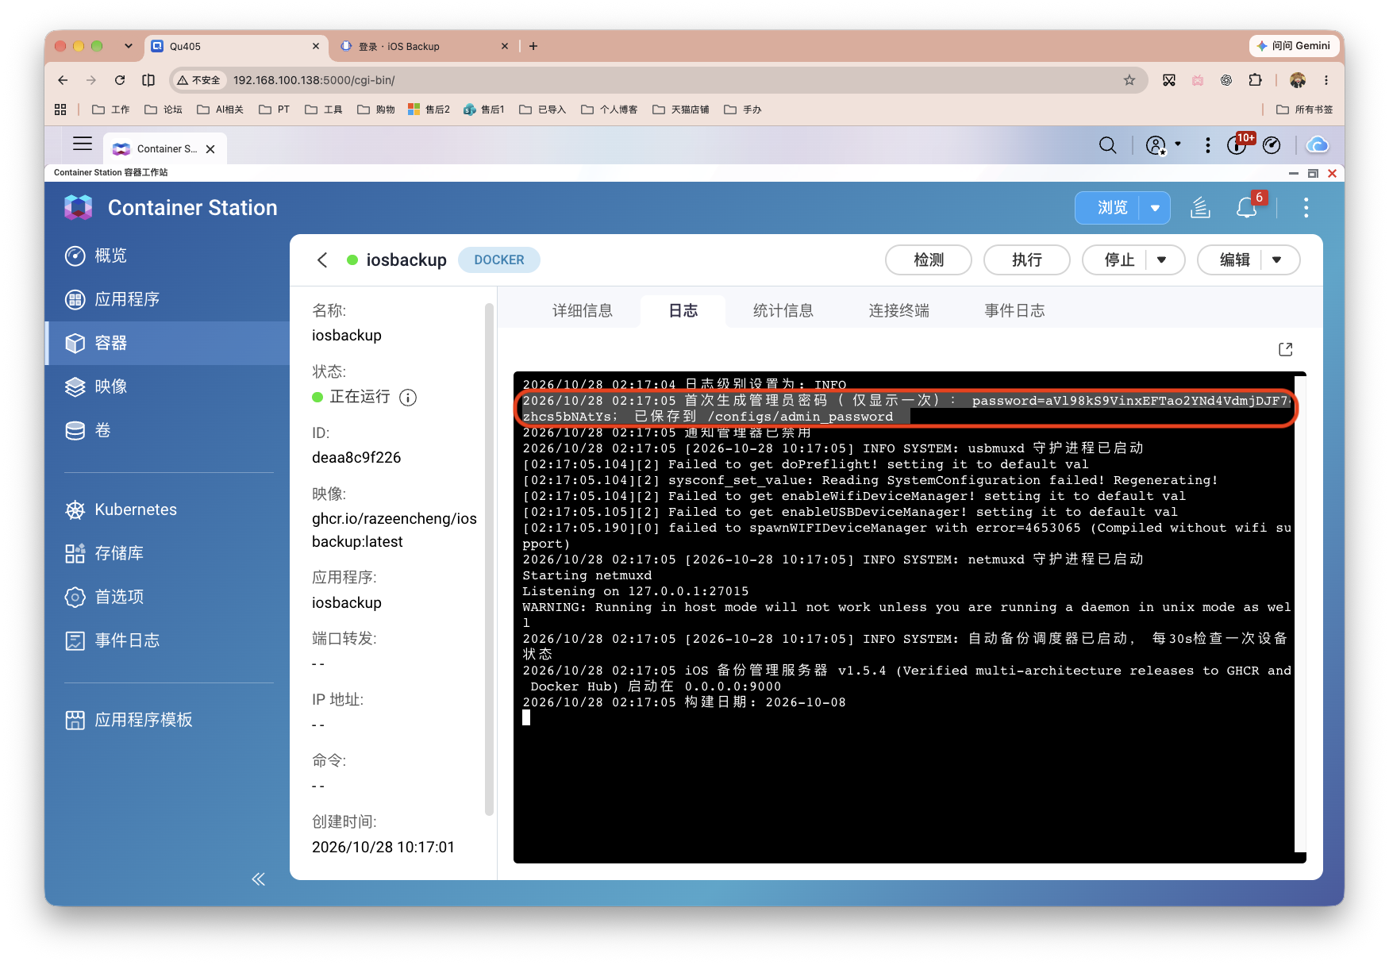Open the QTS hamburger main menu
1389x965 pixels.
click(83, 144)
